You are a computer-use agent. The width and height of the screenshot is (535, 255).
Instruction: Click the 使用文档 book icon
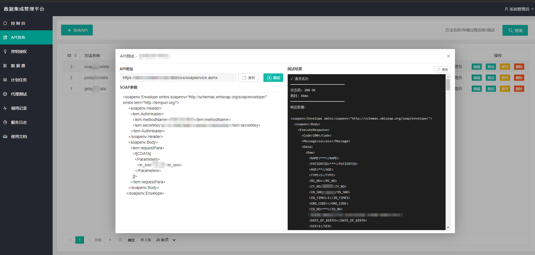click(5, 137)
